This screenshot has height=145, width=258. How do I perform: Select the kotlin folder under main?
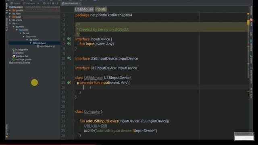pyautogui.click(x=24, y=30)
